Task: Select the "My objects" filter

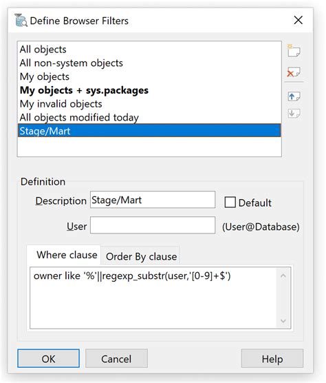Action: (149, 76)
